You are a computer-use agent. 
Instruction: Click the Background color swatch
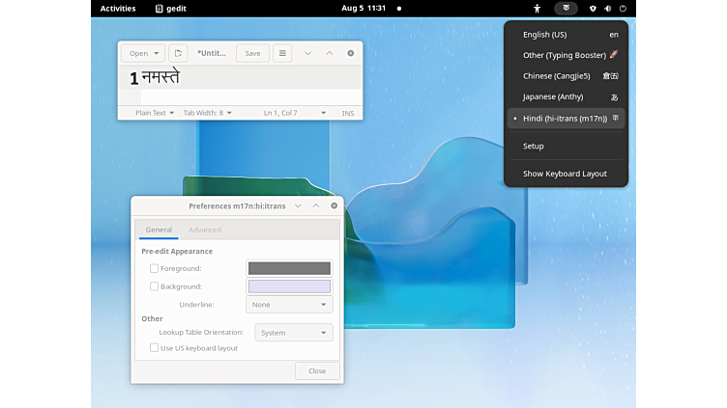[x=289, y=286]
